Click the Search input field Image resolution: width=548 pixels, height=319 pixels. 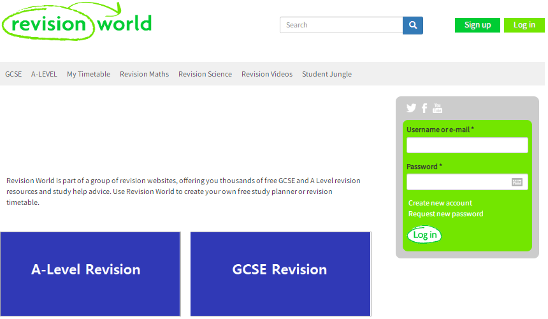pyautogui.click(x=341, y=25)
